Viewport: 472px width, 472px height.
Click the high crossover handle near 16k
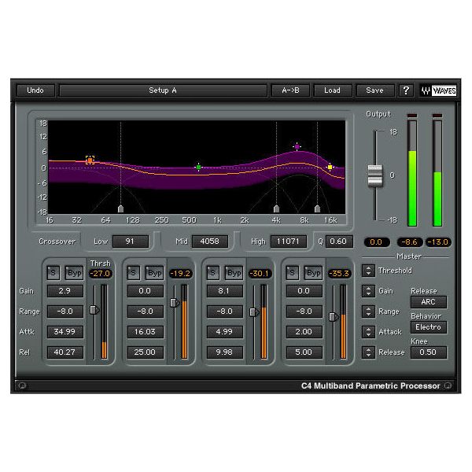pyautogui.click(x=317, y=208)
